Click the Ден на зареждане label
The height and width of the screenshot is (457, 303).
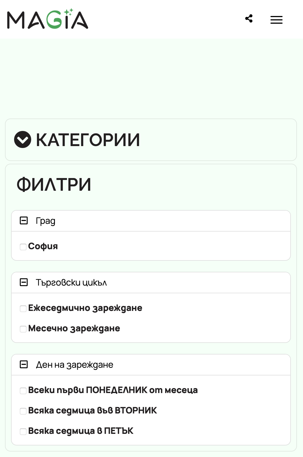click(x=75, y=365)
